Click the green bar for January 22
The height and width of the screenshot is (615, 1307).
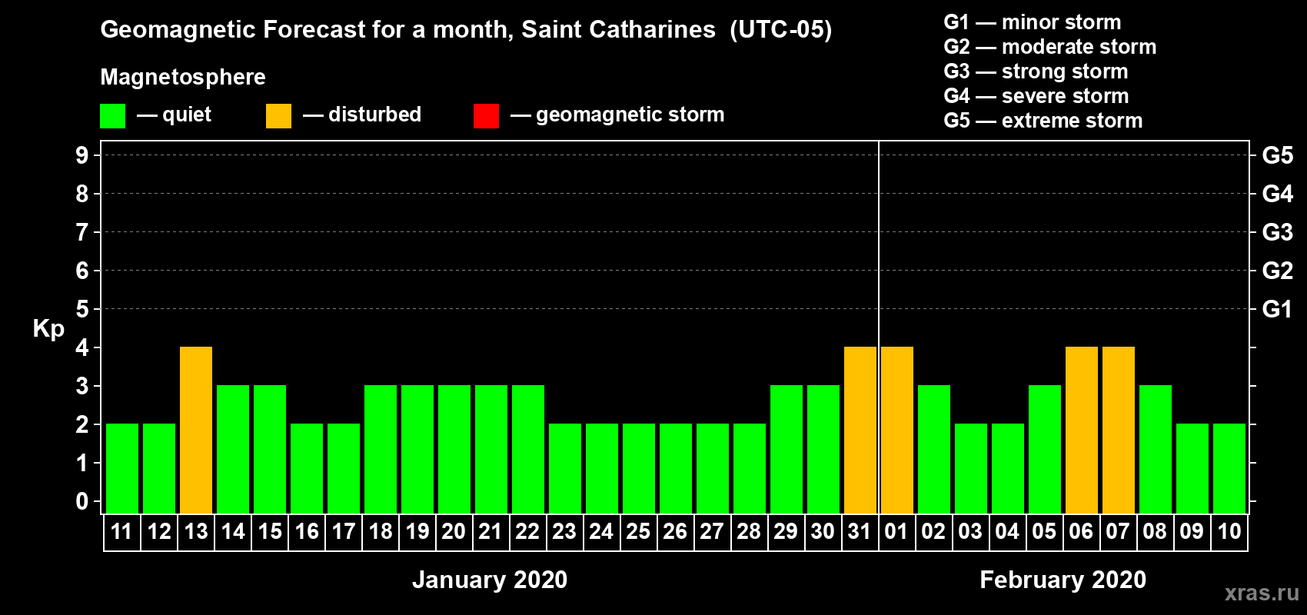point(528,450)
